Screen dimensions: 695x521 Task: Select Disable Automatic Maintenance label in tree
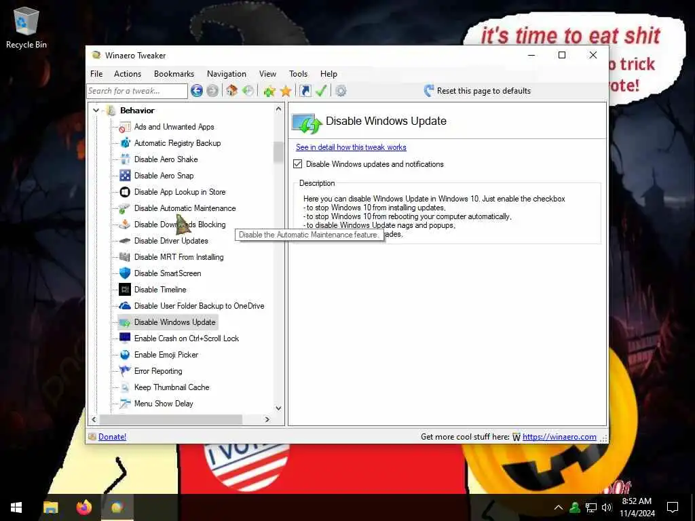(x=185, y=208)
